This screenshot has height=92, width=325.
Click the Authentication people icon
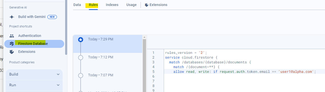pyautogui.click(x=12, y=36)
